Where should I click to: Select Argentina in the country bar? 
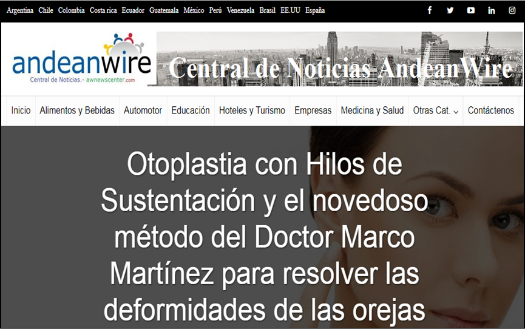coord(20,10)
